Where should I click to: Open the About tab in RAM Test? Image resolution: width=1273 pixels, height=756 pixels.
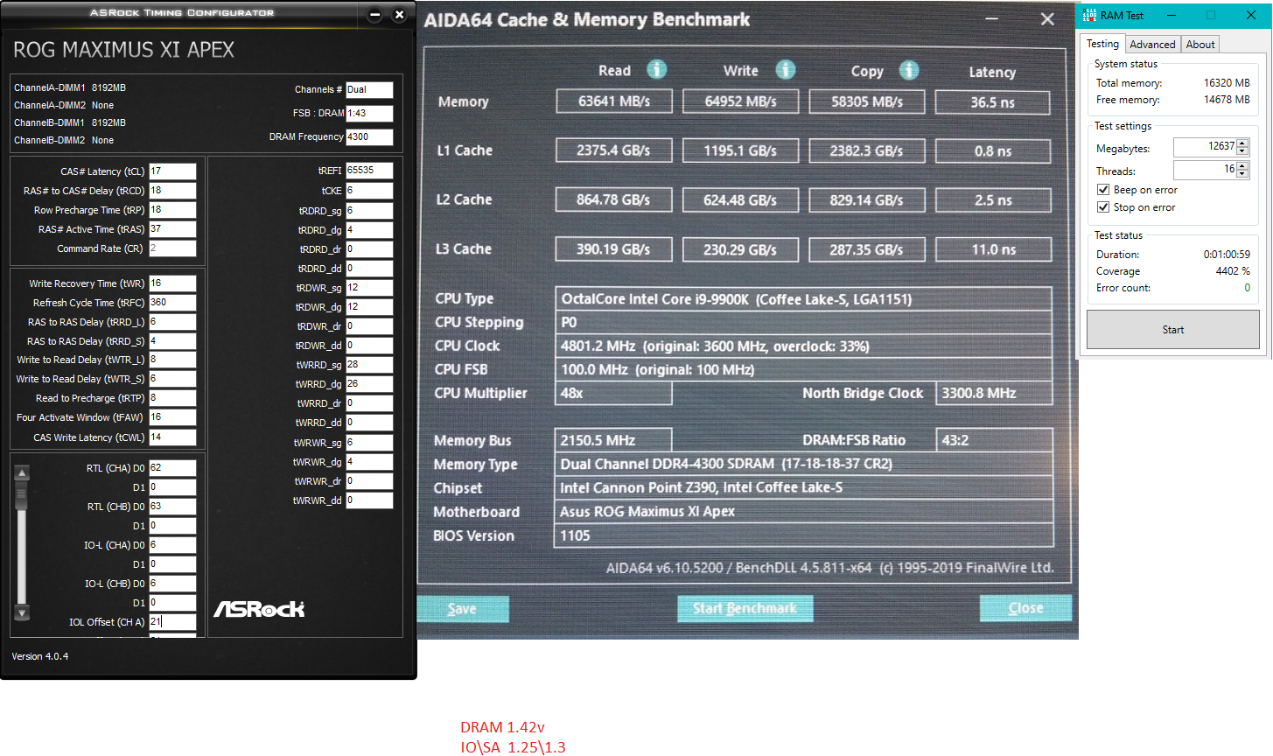click(x=1200, y=45)
